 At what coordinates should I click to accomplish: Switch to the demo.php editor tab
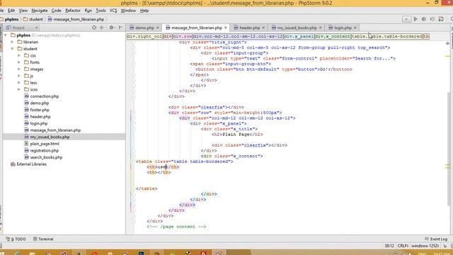144,28
